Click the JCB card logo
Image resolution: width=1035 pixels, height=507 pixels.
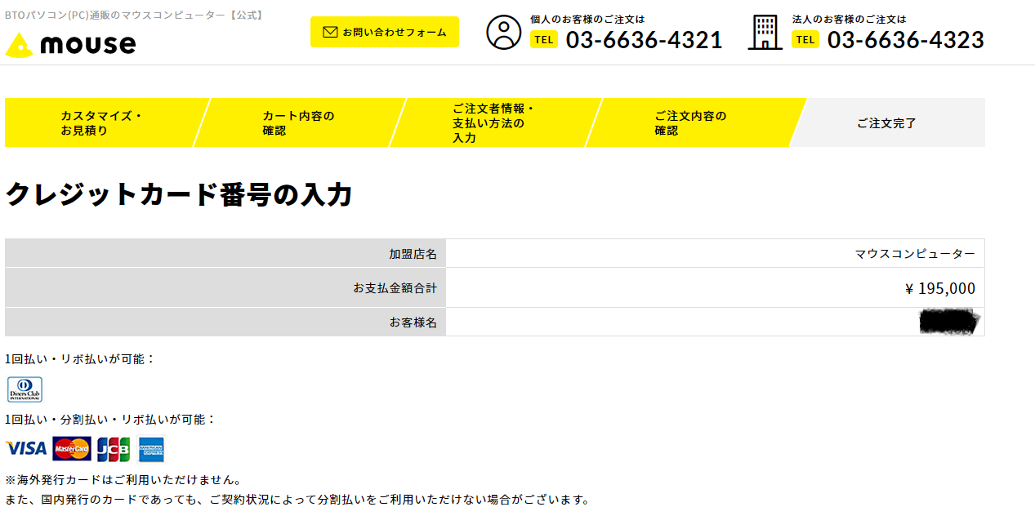point(114,449)
